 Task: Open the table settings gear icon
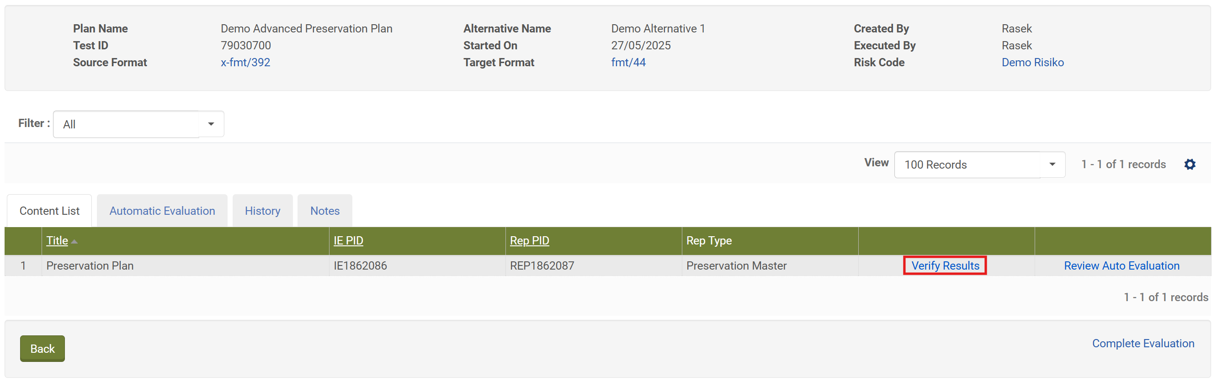pos(1190,164)
